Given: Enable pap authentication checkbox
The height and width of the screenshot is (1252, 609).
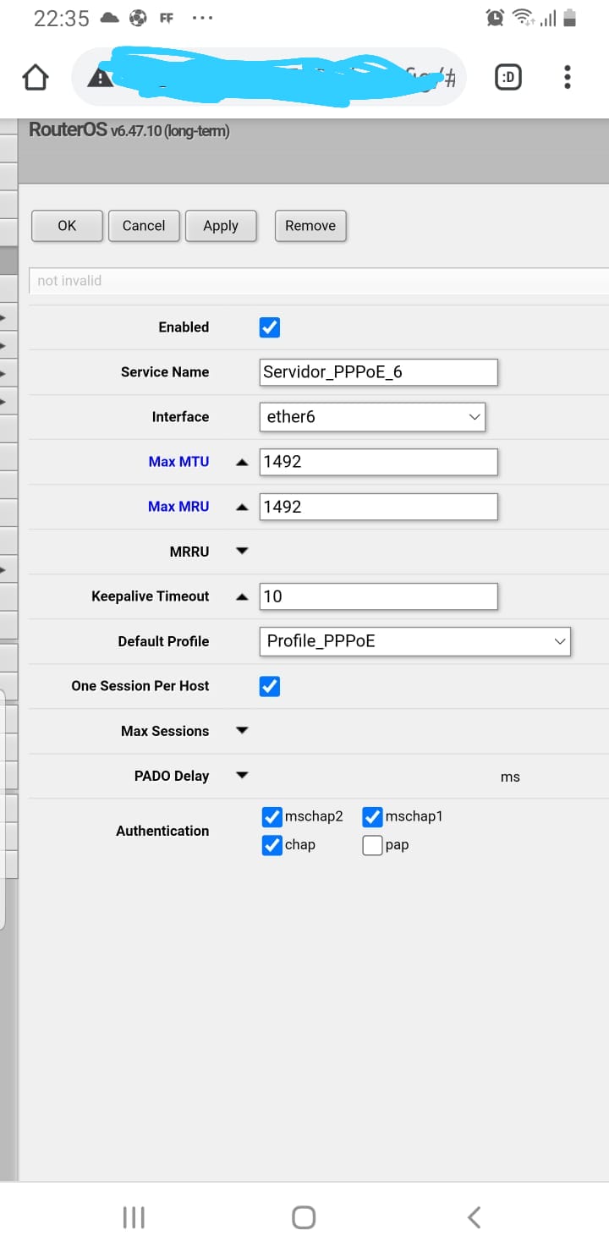Looking at the screenshot, I should tap(372, 845).
